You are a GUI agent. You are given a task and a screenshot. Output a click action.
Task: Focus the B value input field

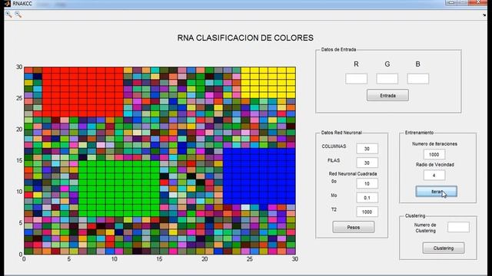(x=417, y=78)
